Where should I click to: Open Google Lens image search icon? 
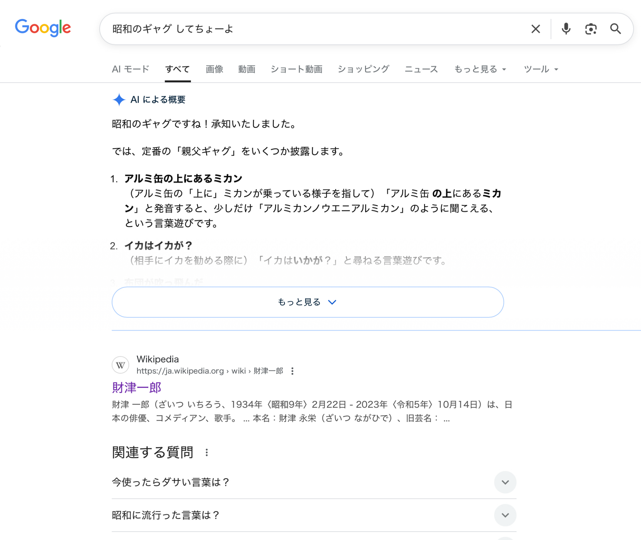pos(591,29)
